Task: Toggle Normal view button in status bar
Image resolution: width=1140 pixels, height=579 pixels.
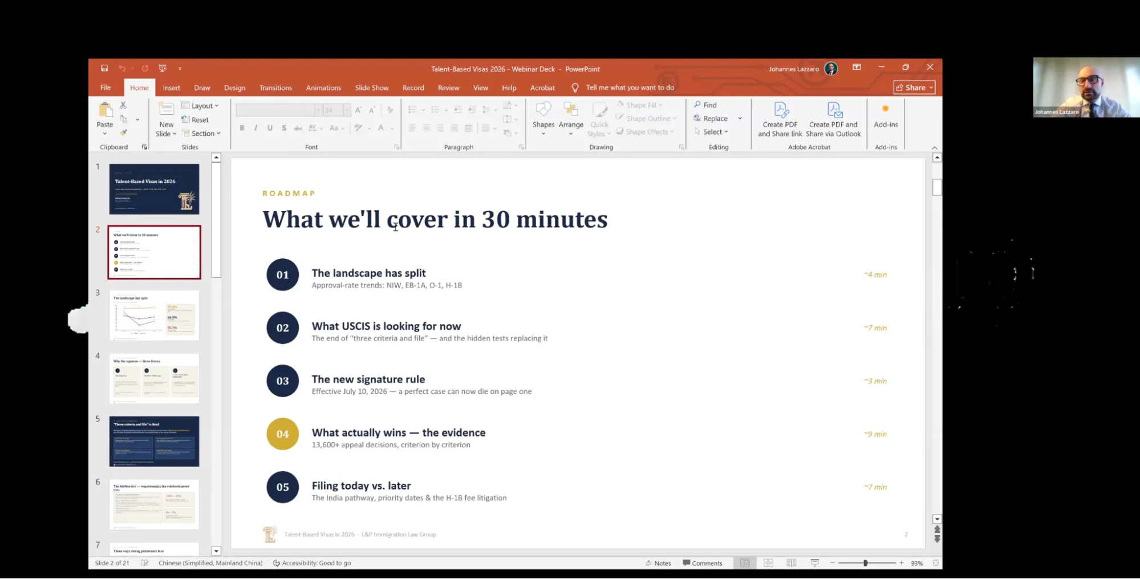Action: pyautogui.click(x=745, y=563)
